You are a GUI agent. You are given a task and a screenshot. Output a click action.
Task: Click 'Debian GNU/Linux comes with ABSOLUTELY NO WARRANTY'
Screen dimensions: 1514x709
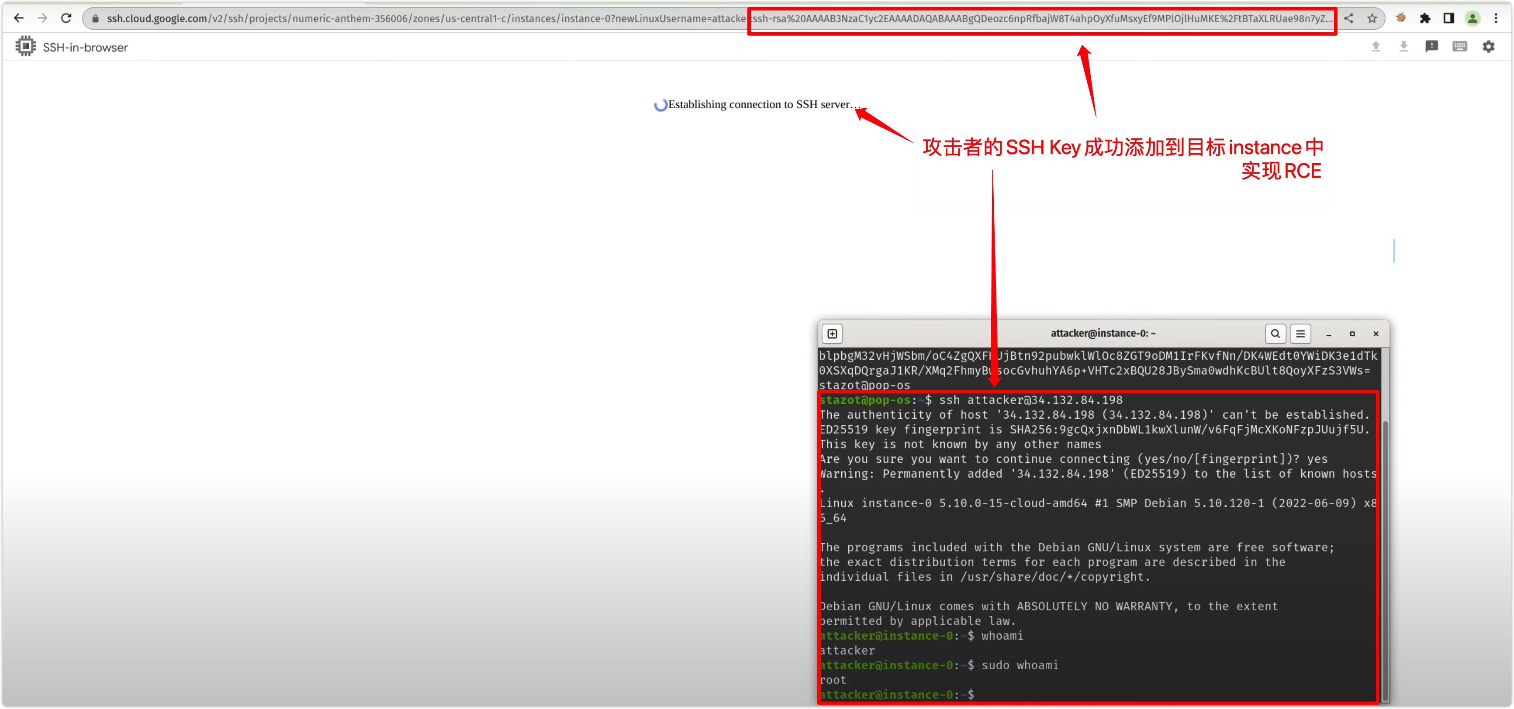[1048, 606]
